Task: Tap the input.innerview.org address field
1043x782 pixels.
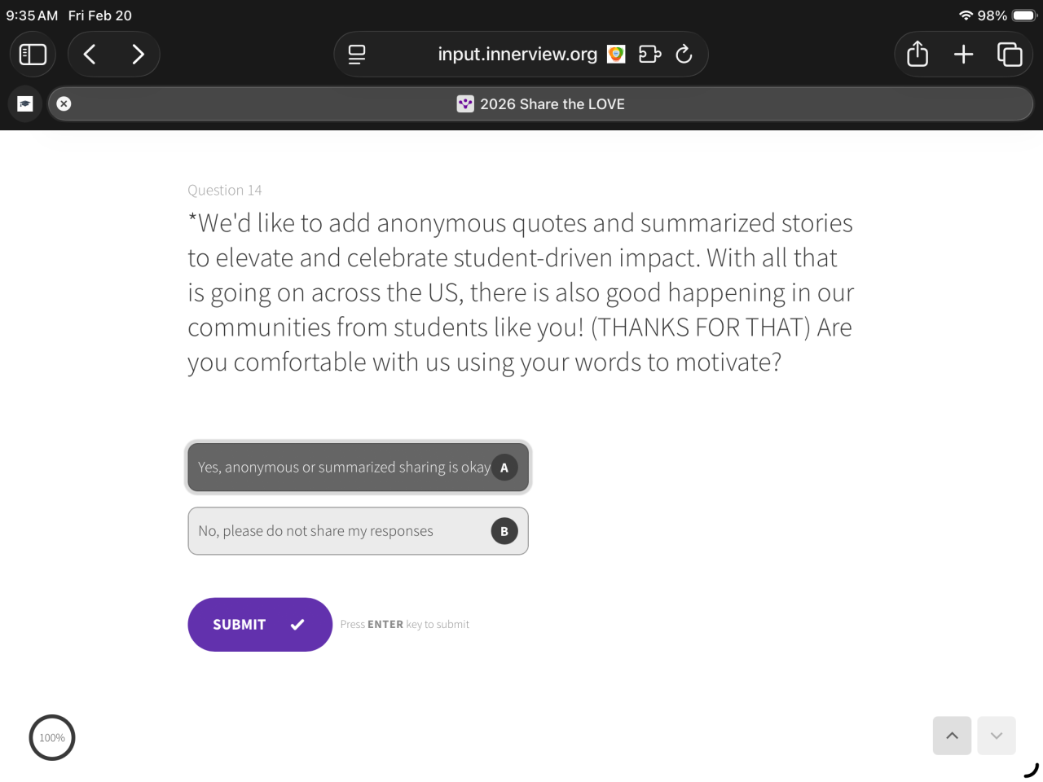Action: click(517, 55)
